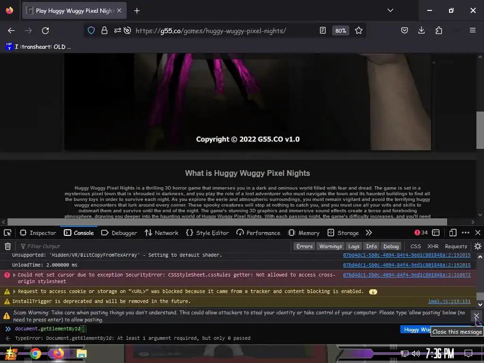Screen dimensions: 484x363
Task: Click the 34 errors count badge
Action: pyautogui.click(x=421, y=233)
